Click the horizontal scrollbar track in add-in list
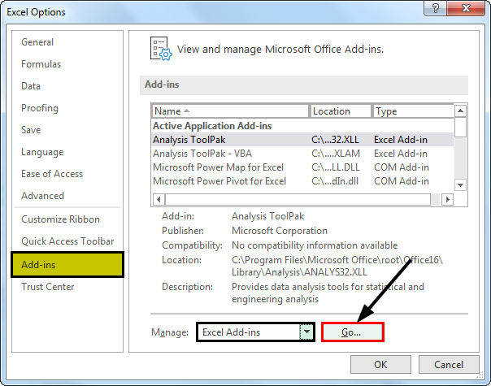The width and height of the screenshot is (491, 386). [x=436, y=199]
